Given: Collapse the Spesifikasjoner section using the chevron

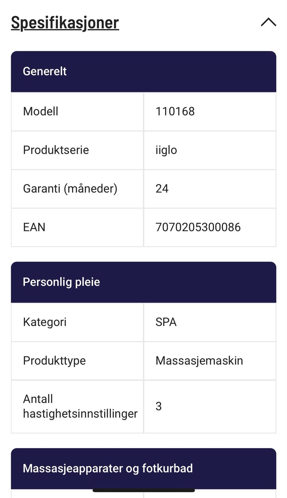Looking at the screenshot, I should coord(268,22).
